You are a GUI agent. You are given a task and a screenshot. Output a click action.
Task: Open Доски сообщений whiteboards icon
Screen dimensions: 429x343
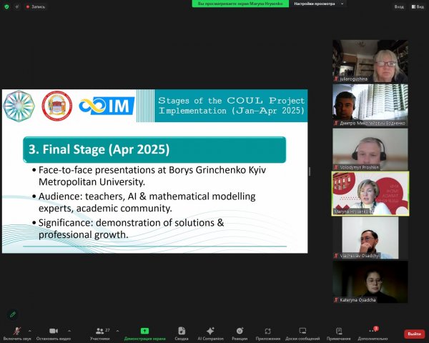point(302,331)
